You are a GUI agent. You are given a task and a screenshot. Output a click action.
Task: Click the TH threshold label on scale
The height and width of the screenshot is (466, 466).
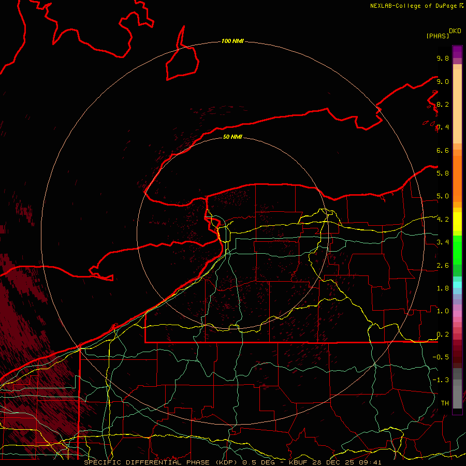445,403
